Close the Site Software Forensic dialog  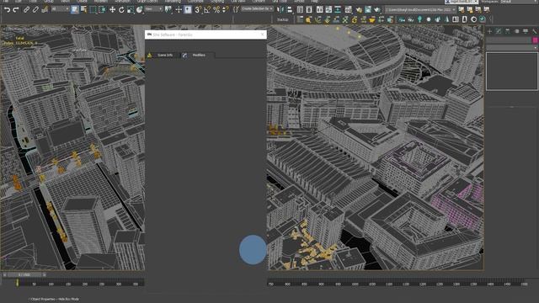262,35
